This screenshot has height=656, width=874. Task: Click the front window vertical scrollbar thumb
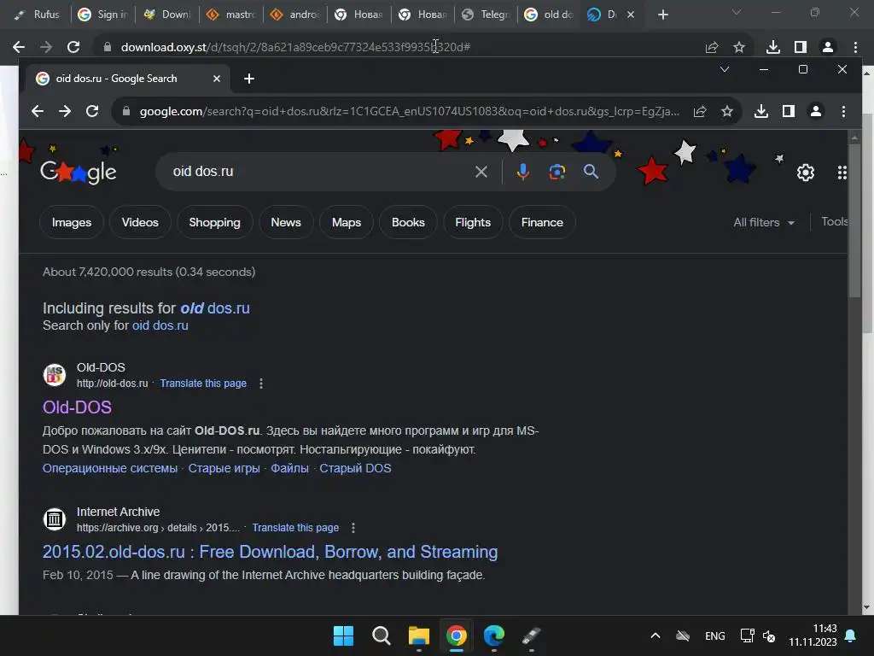pyautogui.click(x=854, y=220)
